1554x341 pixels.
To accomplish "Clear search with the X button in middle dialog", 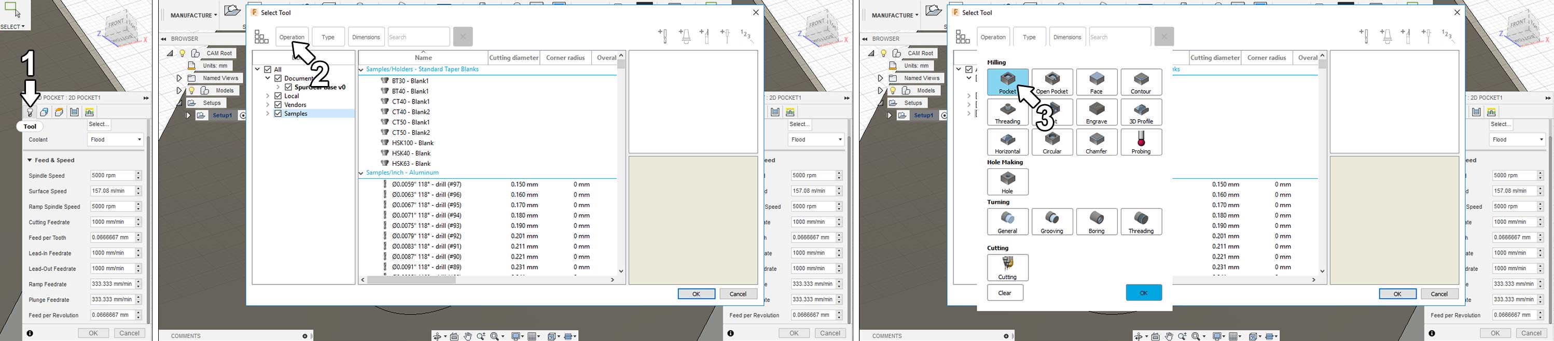I will point(463,37).
